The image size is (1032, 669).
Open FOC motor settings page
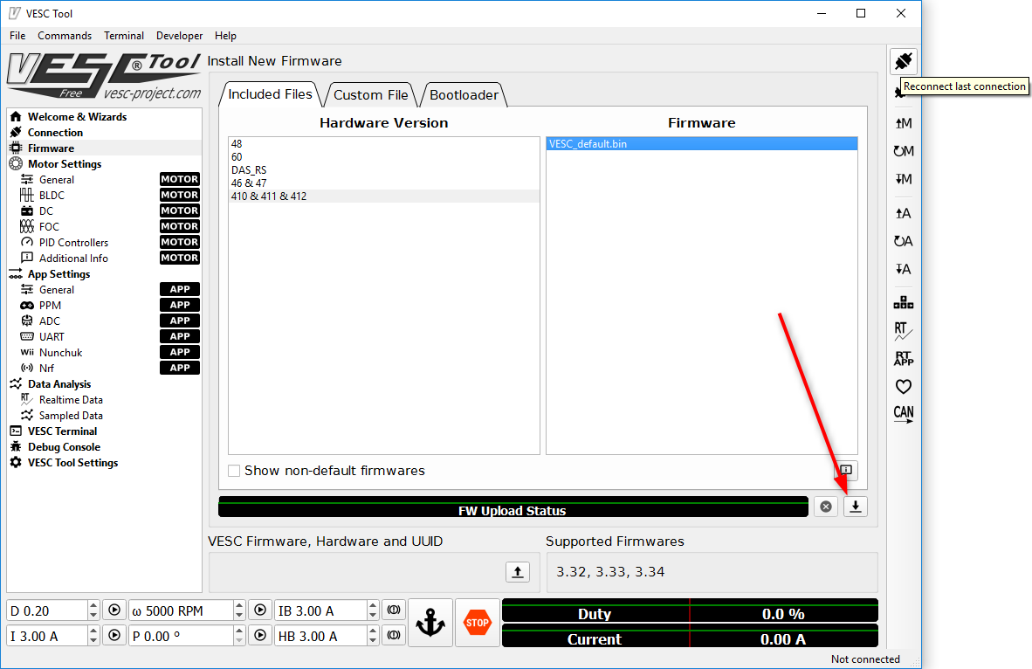[x=49, y=227]
